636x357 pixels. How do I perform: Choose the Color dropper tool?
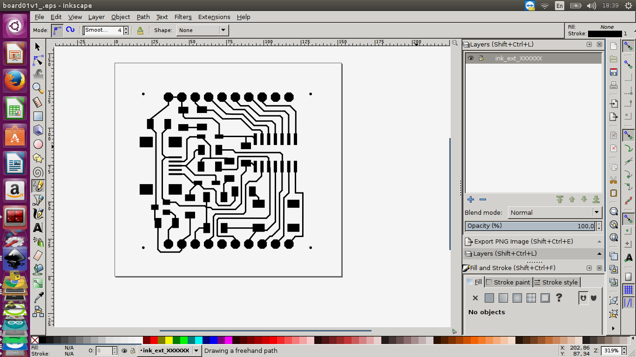pyautogui.click(x=38, y=297)
